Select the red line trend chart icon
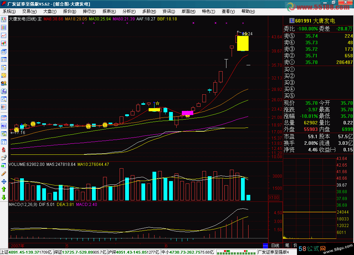The image size is (354, 255). (x=3, y=36)
